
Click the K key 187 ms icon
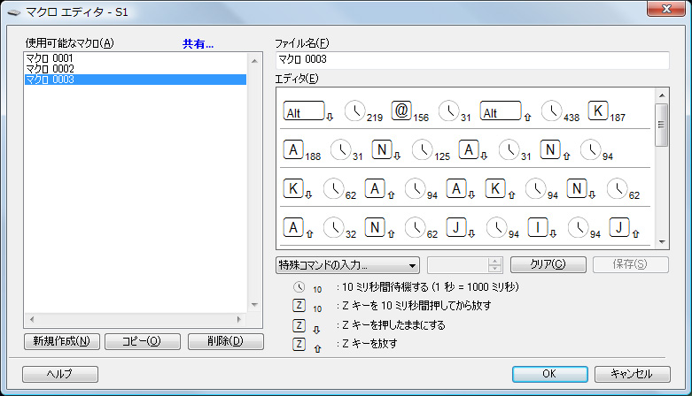coord(599,111)
